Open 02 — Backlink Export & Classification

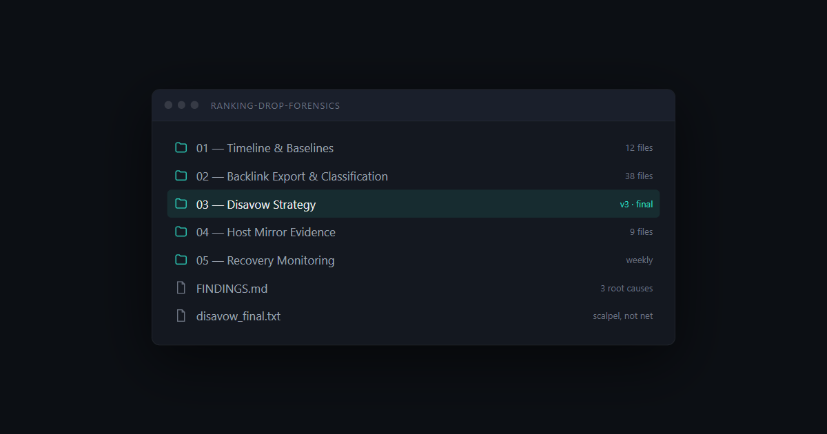[x=413, y=176]
